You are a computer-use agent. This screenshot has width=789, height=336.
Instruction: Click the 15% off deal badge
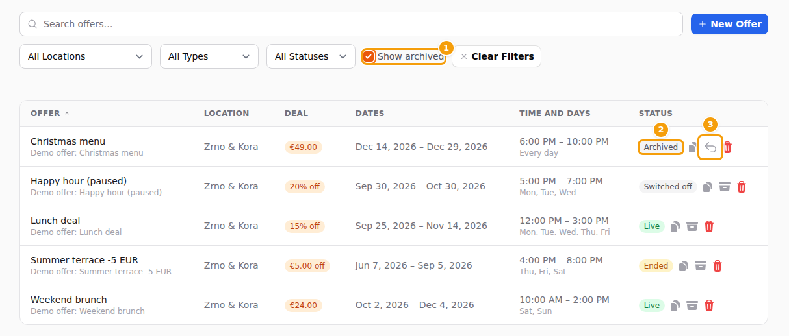click(305, 226)
